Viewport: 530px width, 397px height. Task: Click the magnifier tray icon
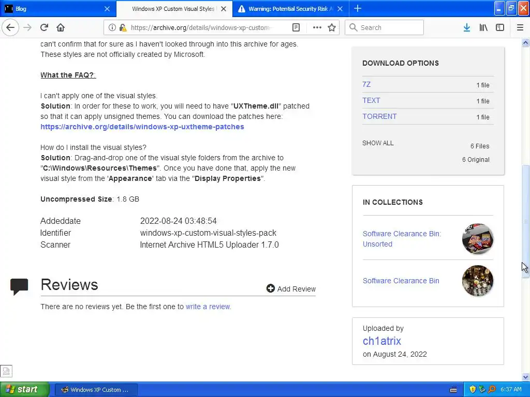[x=492, y=389]
